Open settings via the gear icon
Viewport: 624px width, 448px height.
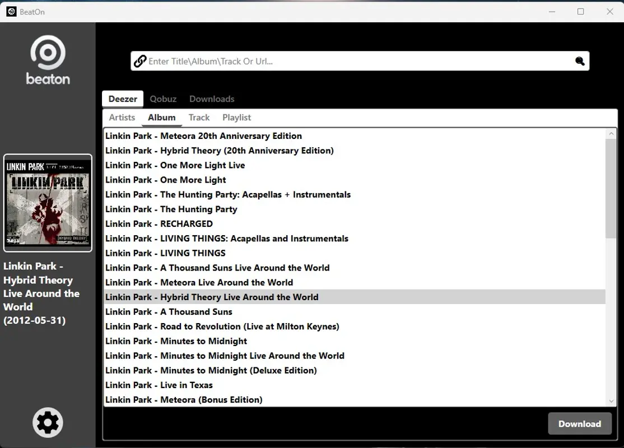48,422
